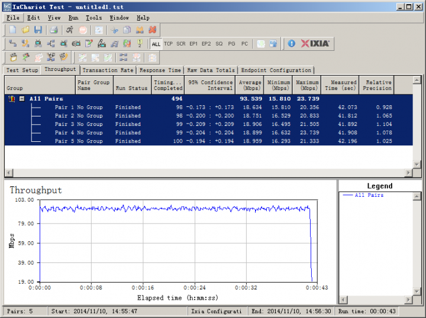Toggle the SCR filter button
This screenshot has height=318, width=426.
click(x=181, y=44)
